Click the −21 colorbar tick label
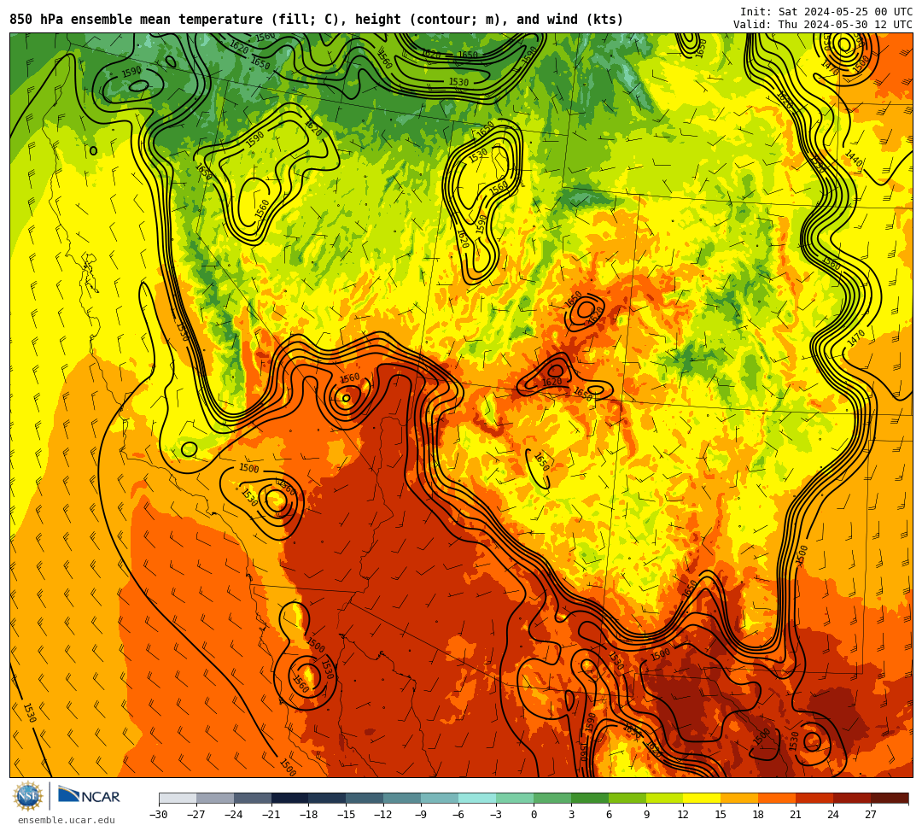922x831 pixels. (271, 815)
